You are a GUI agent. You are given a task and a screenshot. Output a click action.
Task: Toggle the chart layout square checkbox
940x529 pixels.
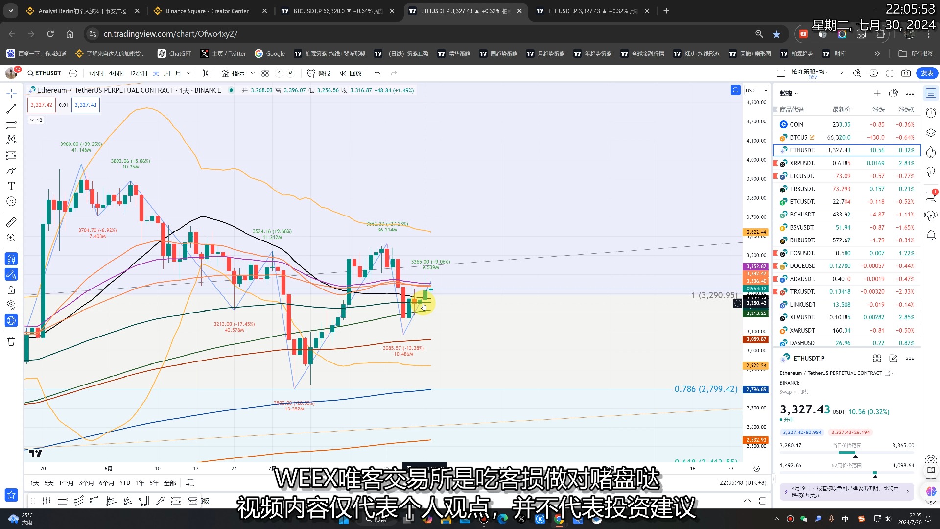click(x=781, y=73)
